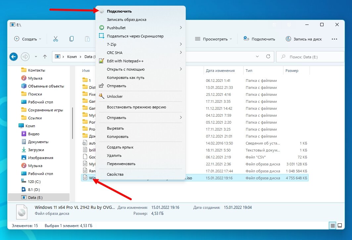
Task: Click Ссылки folder in sidebar
Action: point(31,118)
